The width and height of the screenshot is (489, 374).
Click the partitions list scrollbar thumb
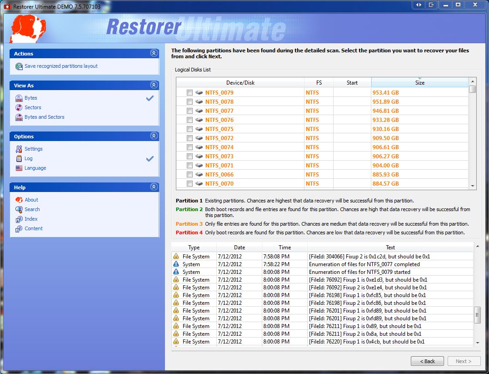point(473,89)
